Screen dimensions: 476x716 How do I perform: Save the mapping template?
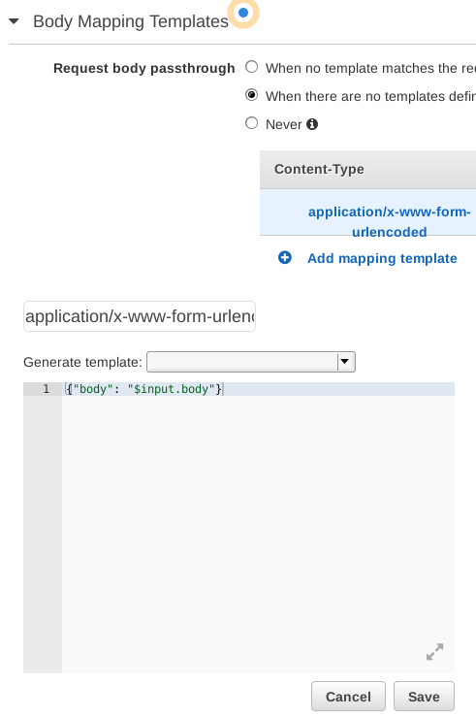pyautogui.click(x=424, y=697)
